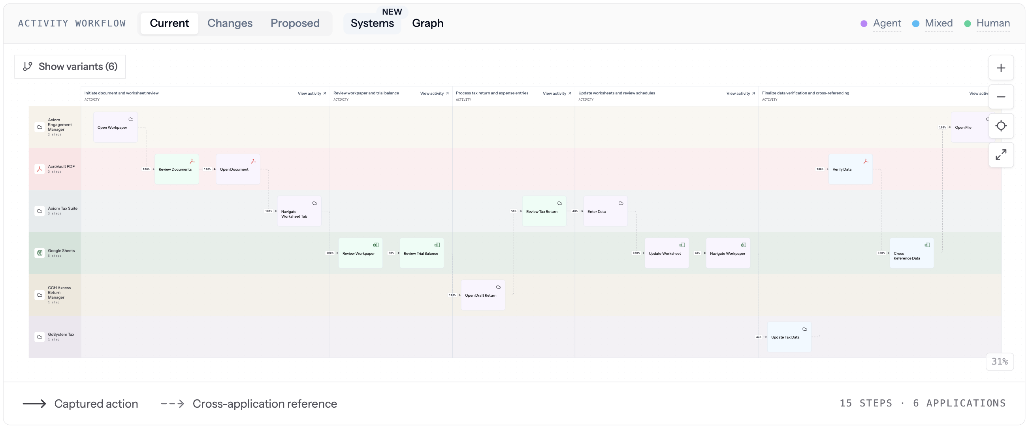Click the recenter crosshair button
Screen dimensions: 1028x429
coord(1001,126)
